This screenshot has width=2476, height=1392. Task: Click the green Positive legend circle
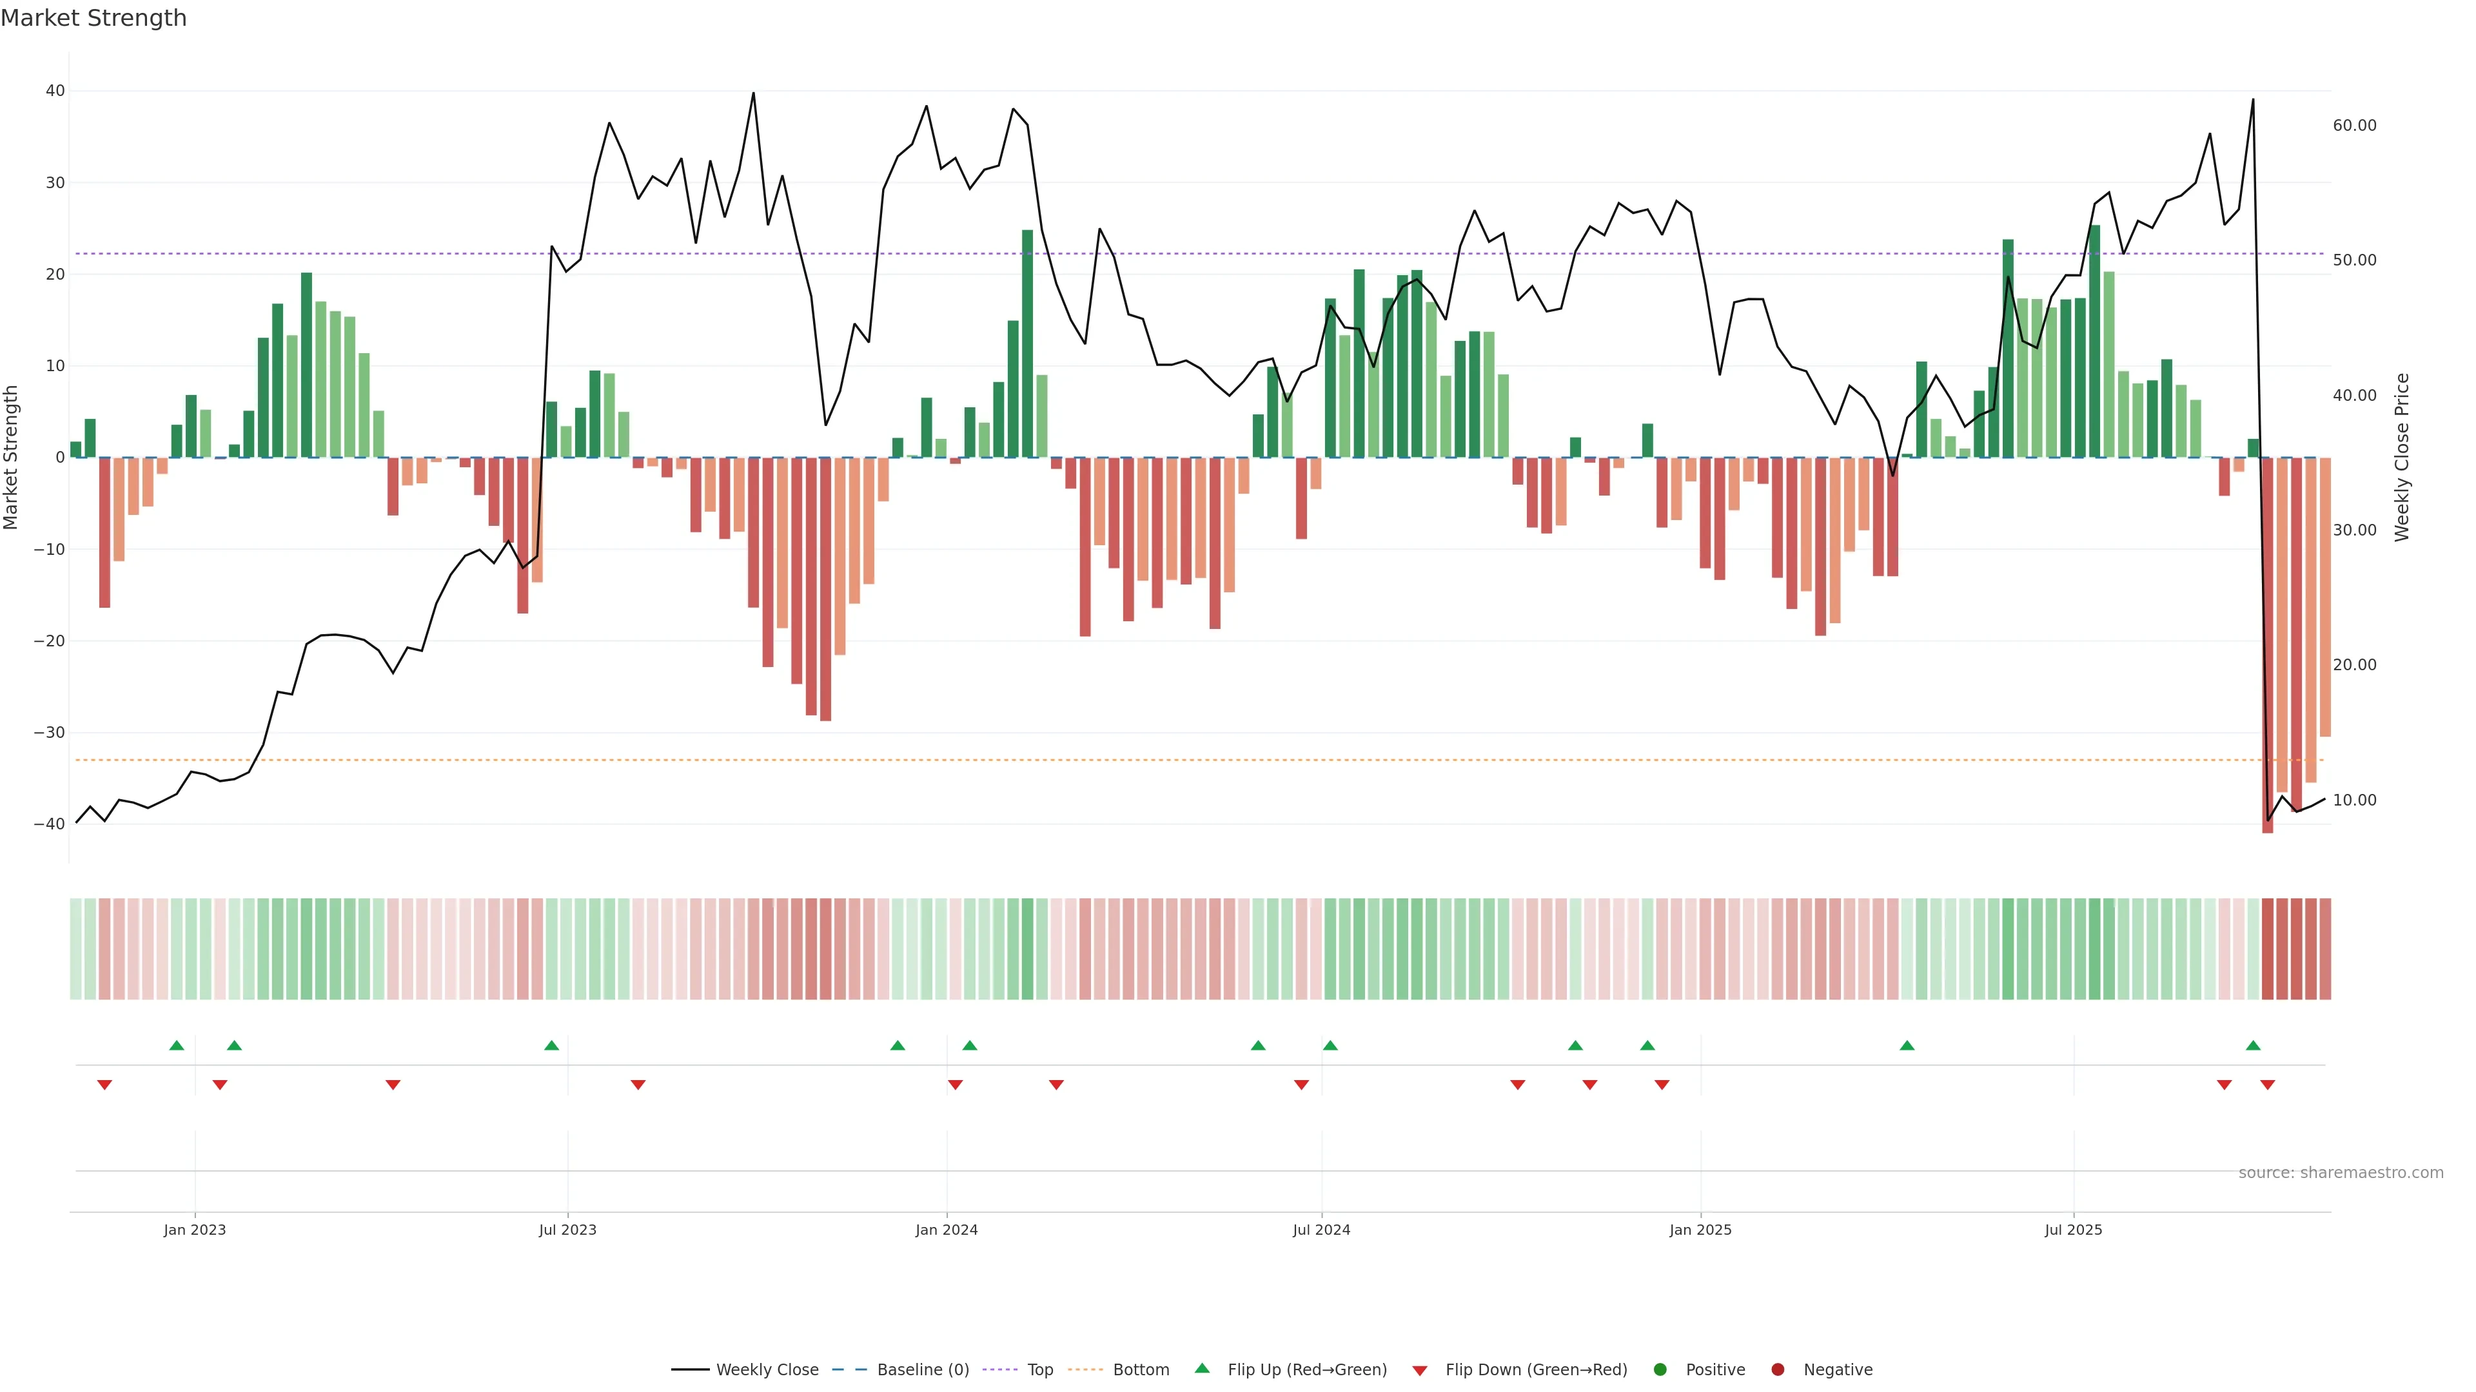pyautogui.click(x=1660, y=1370)
